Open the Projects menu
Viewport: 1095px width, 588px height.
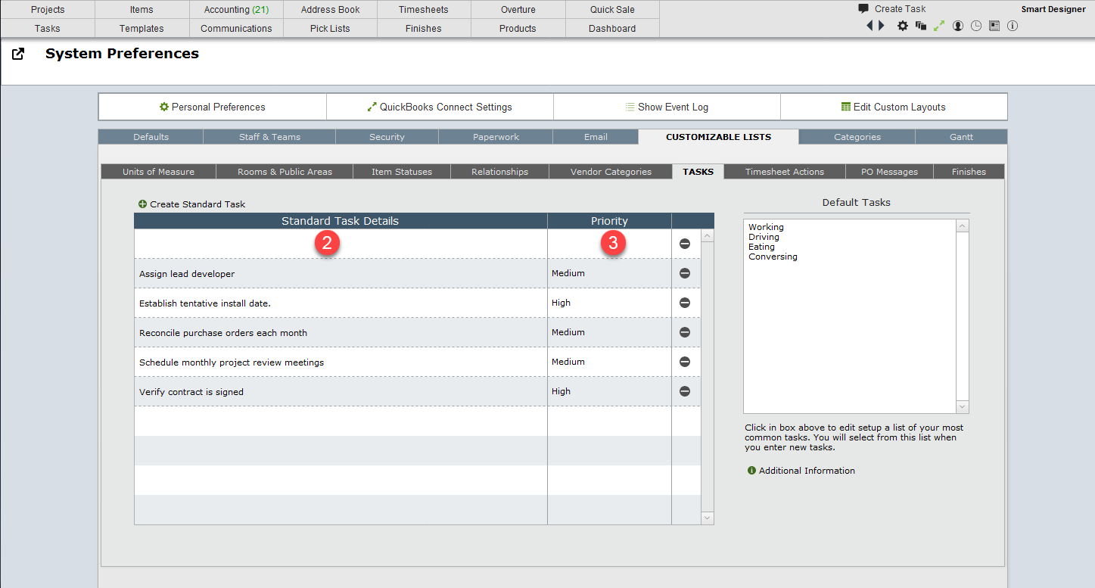pyautogui.click(x=48, y=10)
